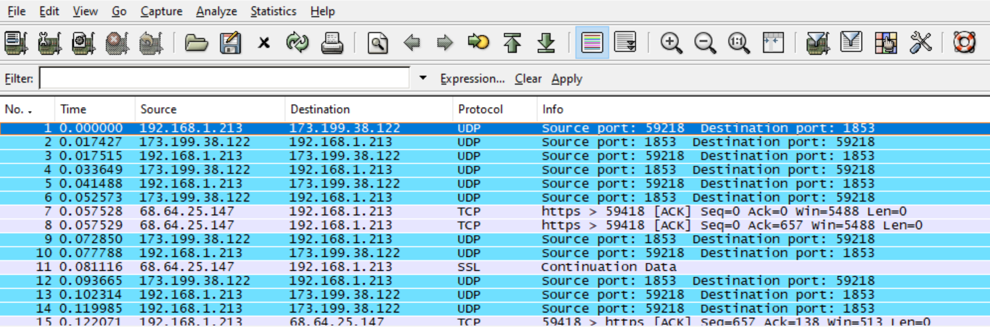990x327 pixels.
Task: Open coloring rules editor
Action: 885,44
